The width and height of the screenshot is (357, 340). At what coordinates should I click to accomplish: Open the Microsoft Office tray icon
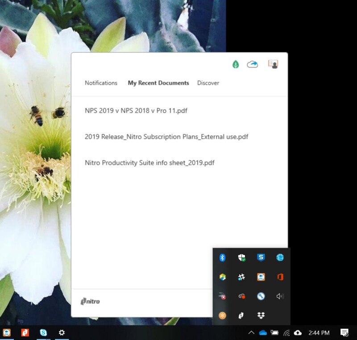(280, 277)
